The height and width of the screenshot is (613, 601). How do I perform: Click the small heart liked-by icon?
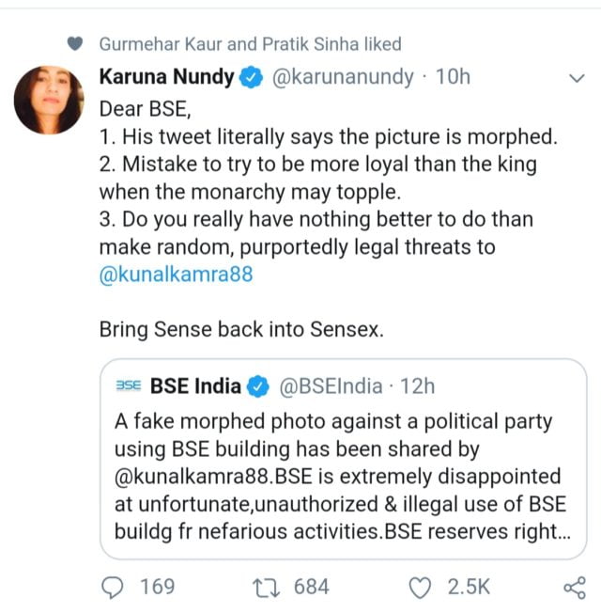tap(77, 43)
